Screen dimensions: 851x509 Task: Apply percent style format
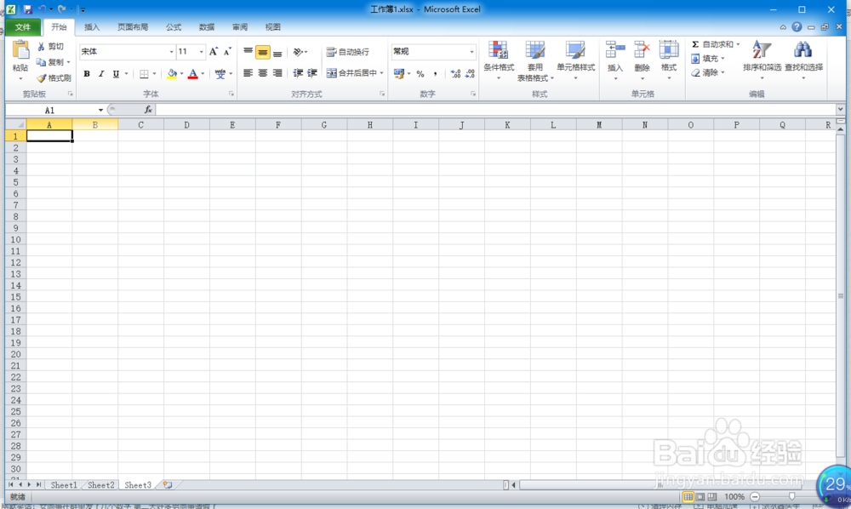click(420, 74)
